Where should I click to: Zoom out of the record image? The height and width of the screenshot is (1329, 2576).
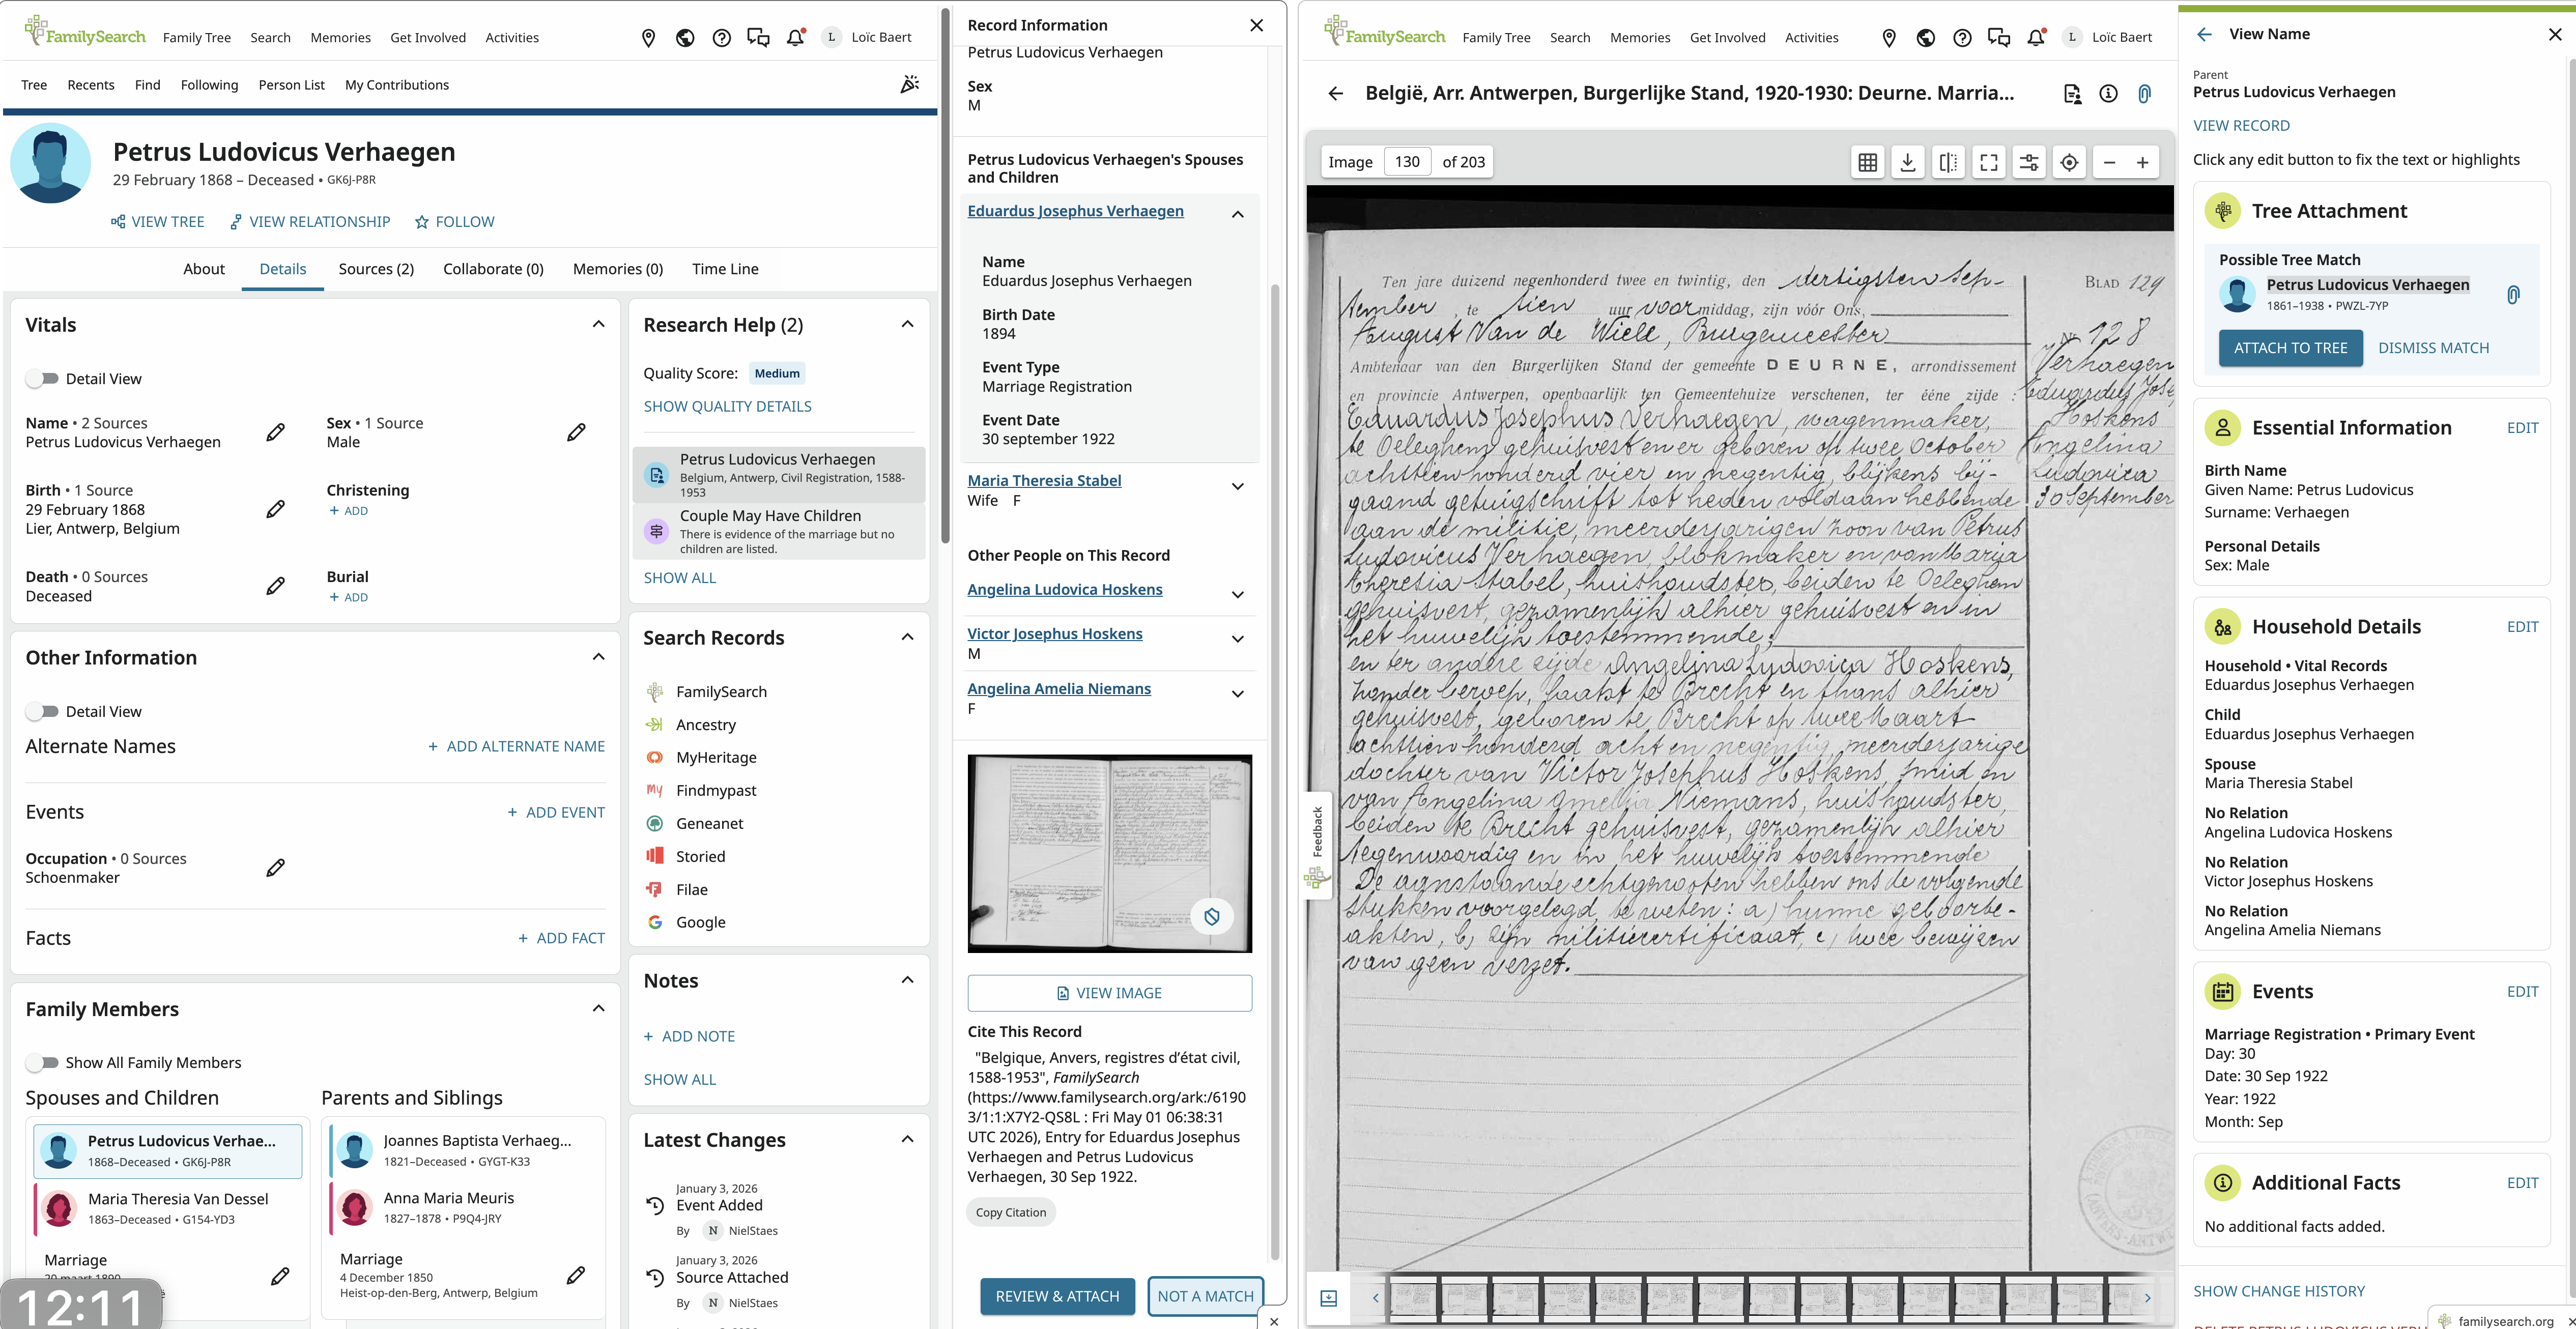click(2109, 162)
